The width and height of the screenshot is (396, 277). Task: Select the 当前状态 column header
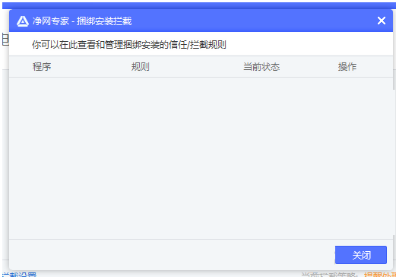261,67
